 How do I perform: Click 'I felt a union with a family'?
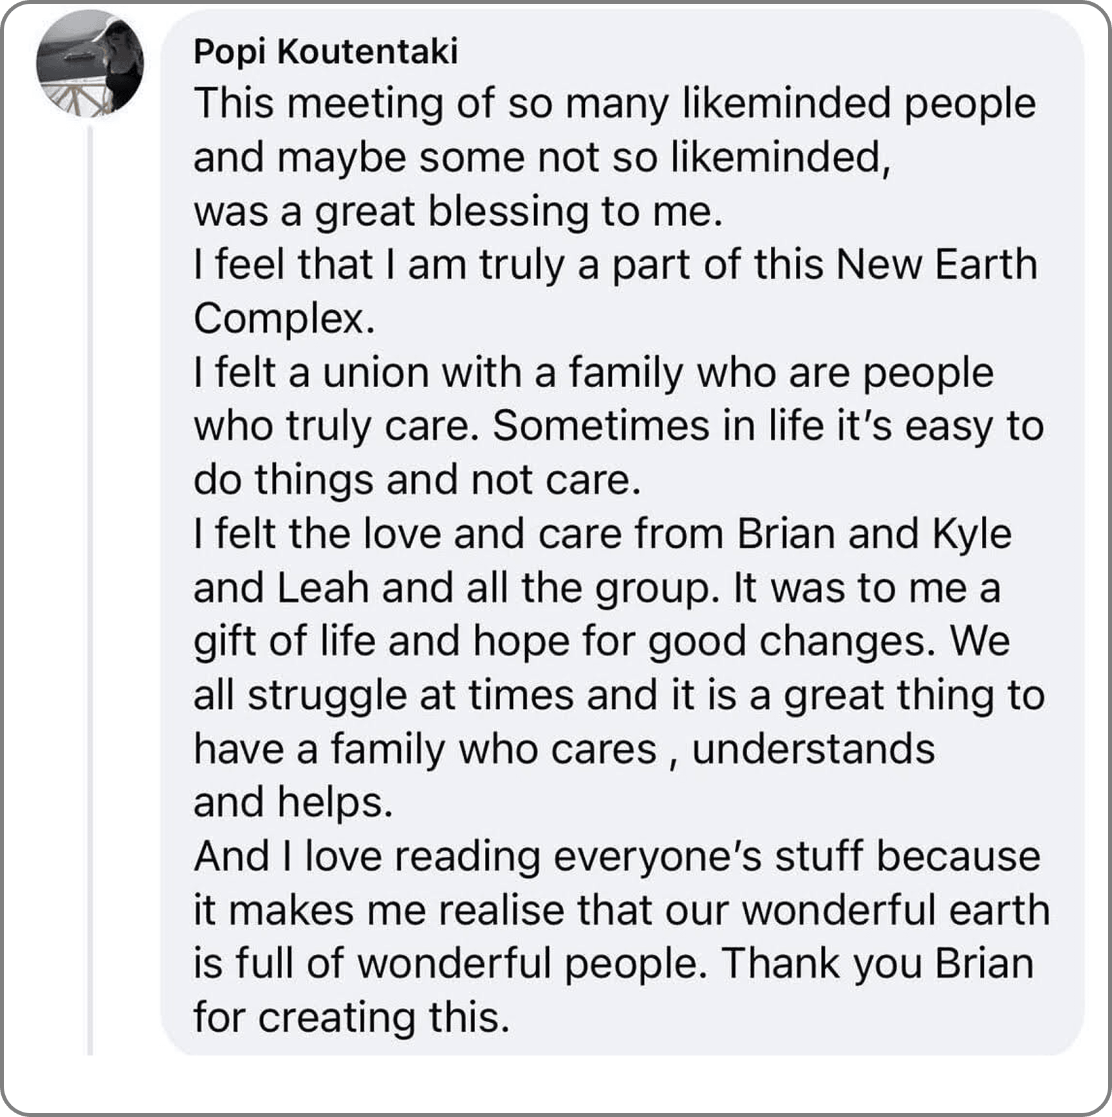[438, 373]
